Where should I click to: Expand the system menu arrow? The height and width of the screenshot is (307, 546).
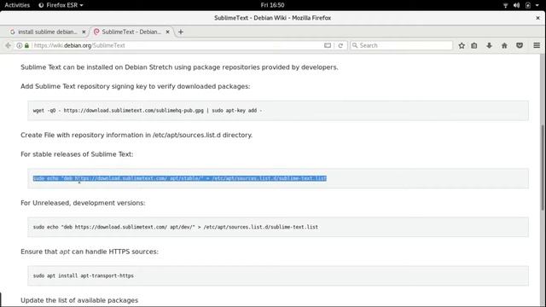(537, 5)
